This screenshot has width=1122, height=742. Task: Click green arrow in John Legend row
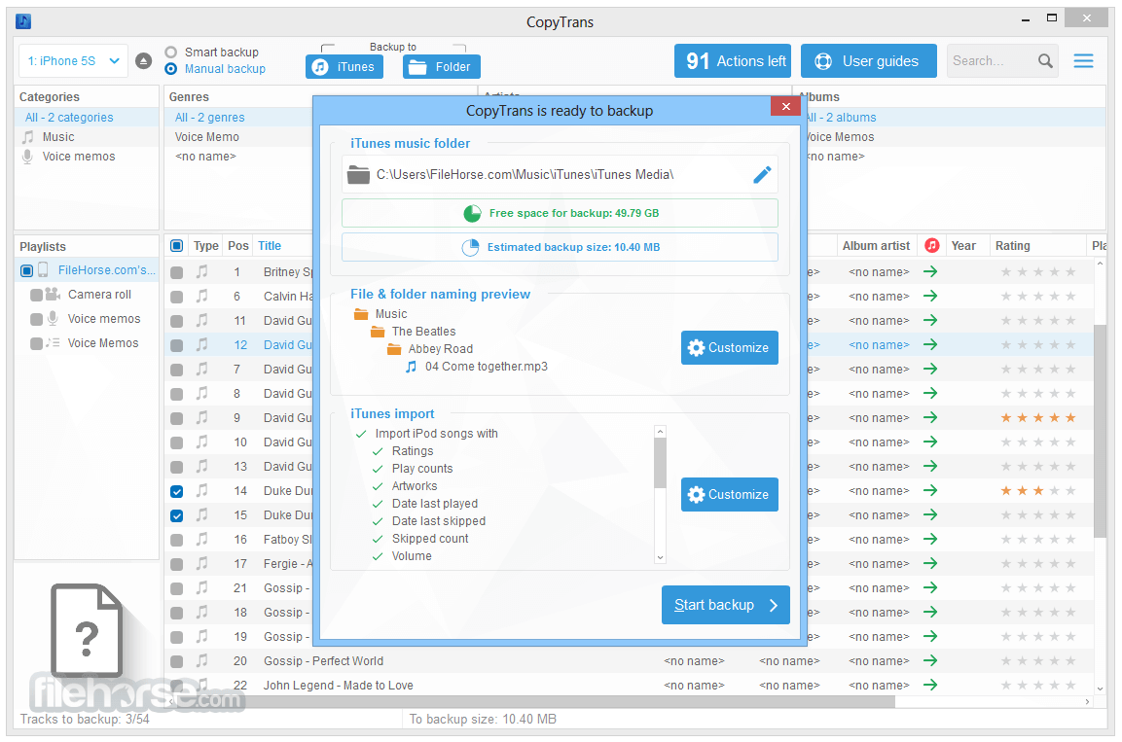(x=929, y=685)
